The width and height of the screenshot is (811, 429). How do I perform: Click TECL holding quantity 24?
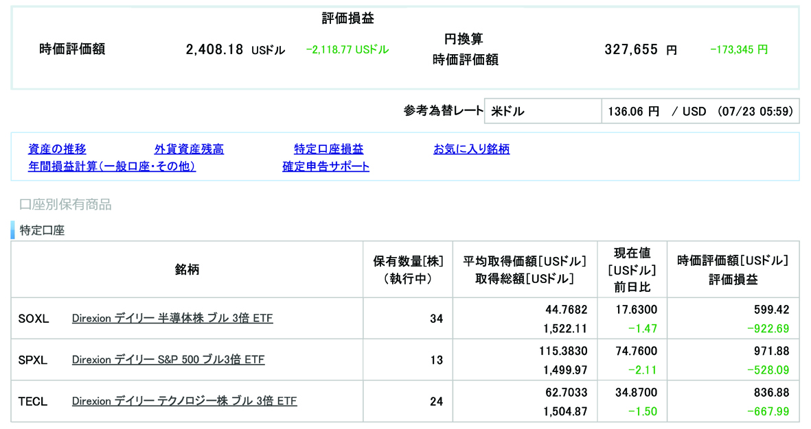[437, 402]
